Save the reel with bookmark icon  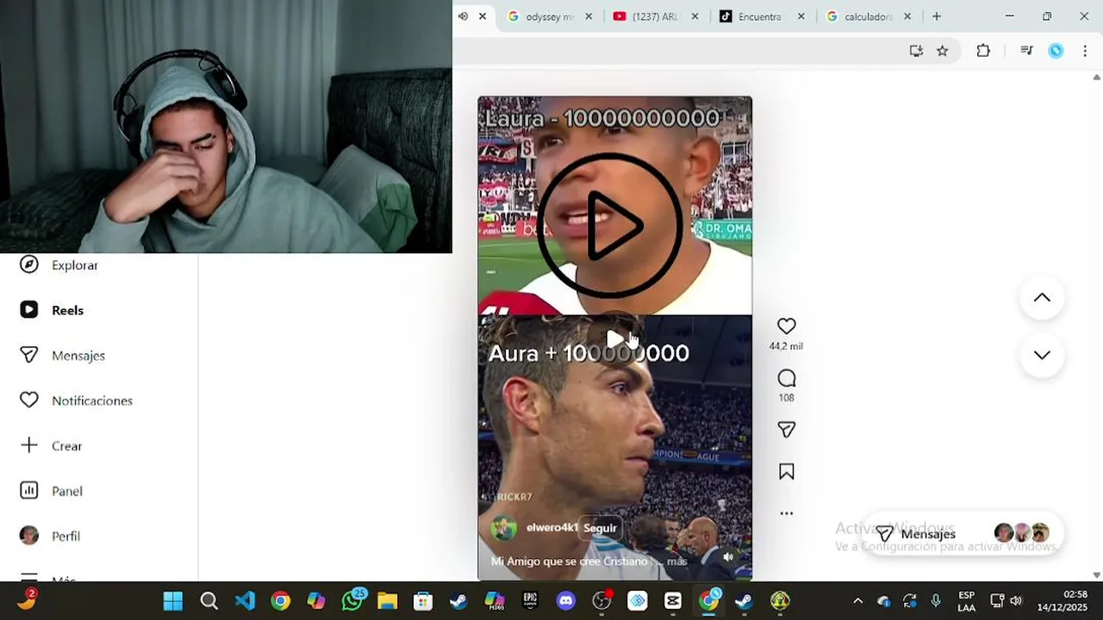tap(786, 472)
